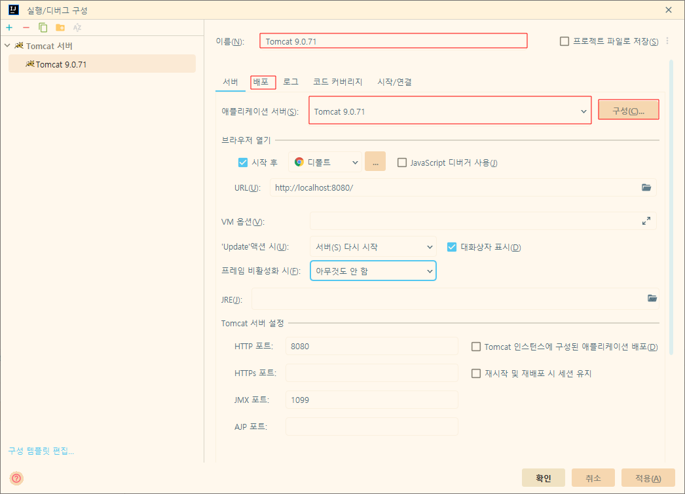Click the Chrome browser icon in the browser dropdown
This screenshot has height=494, width=685.
299,162
